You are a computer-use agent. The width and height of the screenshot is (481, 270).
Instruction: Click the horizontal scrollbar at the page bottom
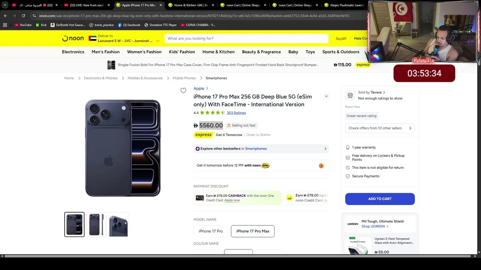click(x=237, y=256)
